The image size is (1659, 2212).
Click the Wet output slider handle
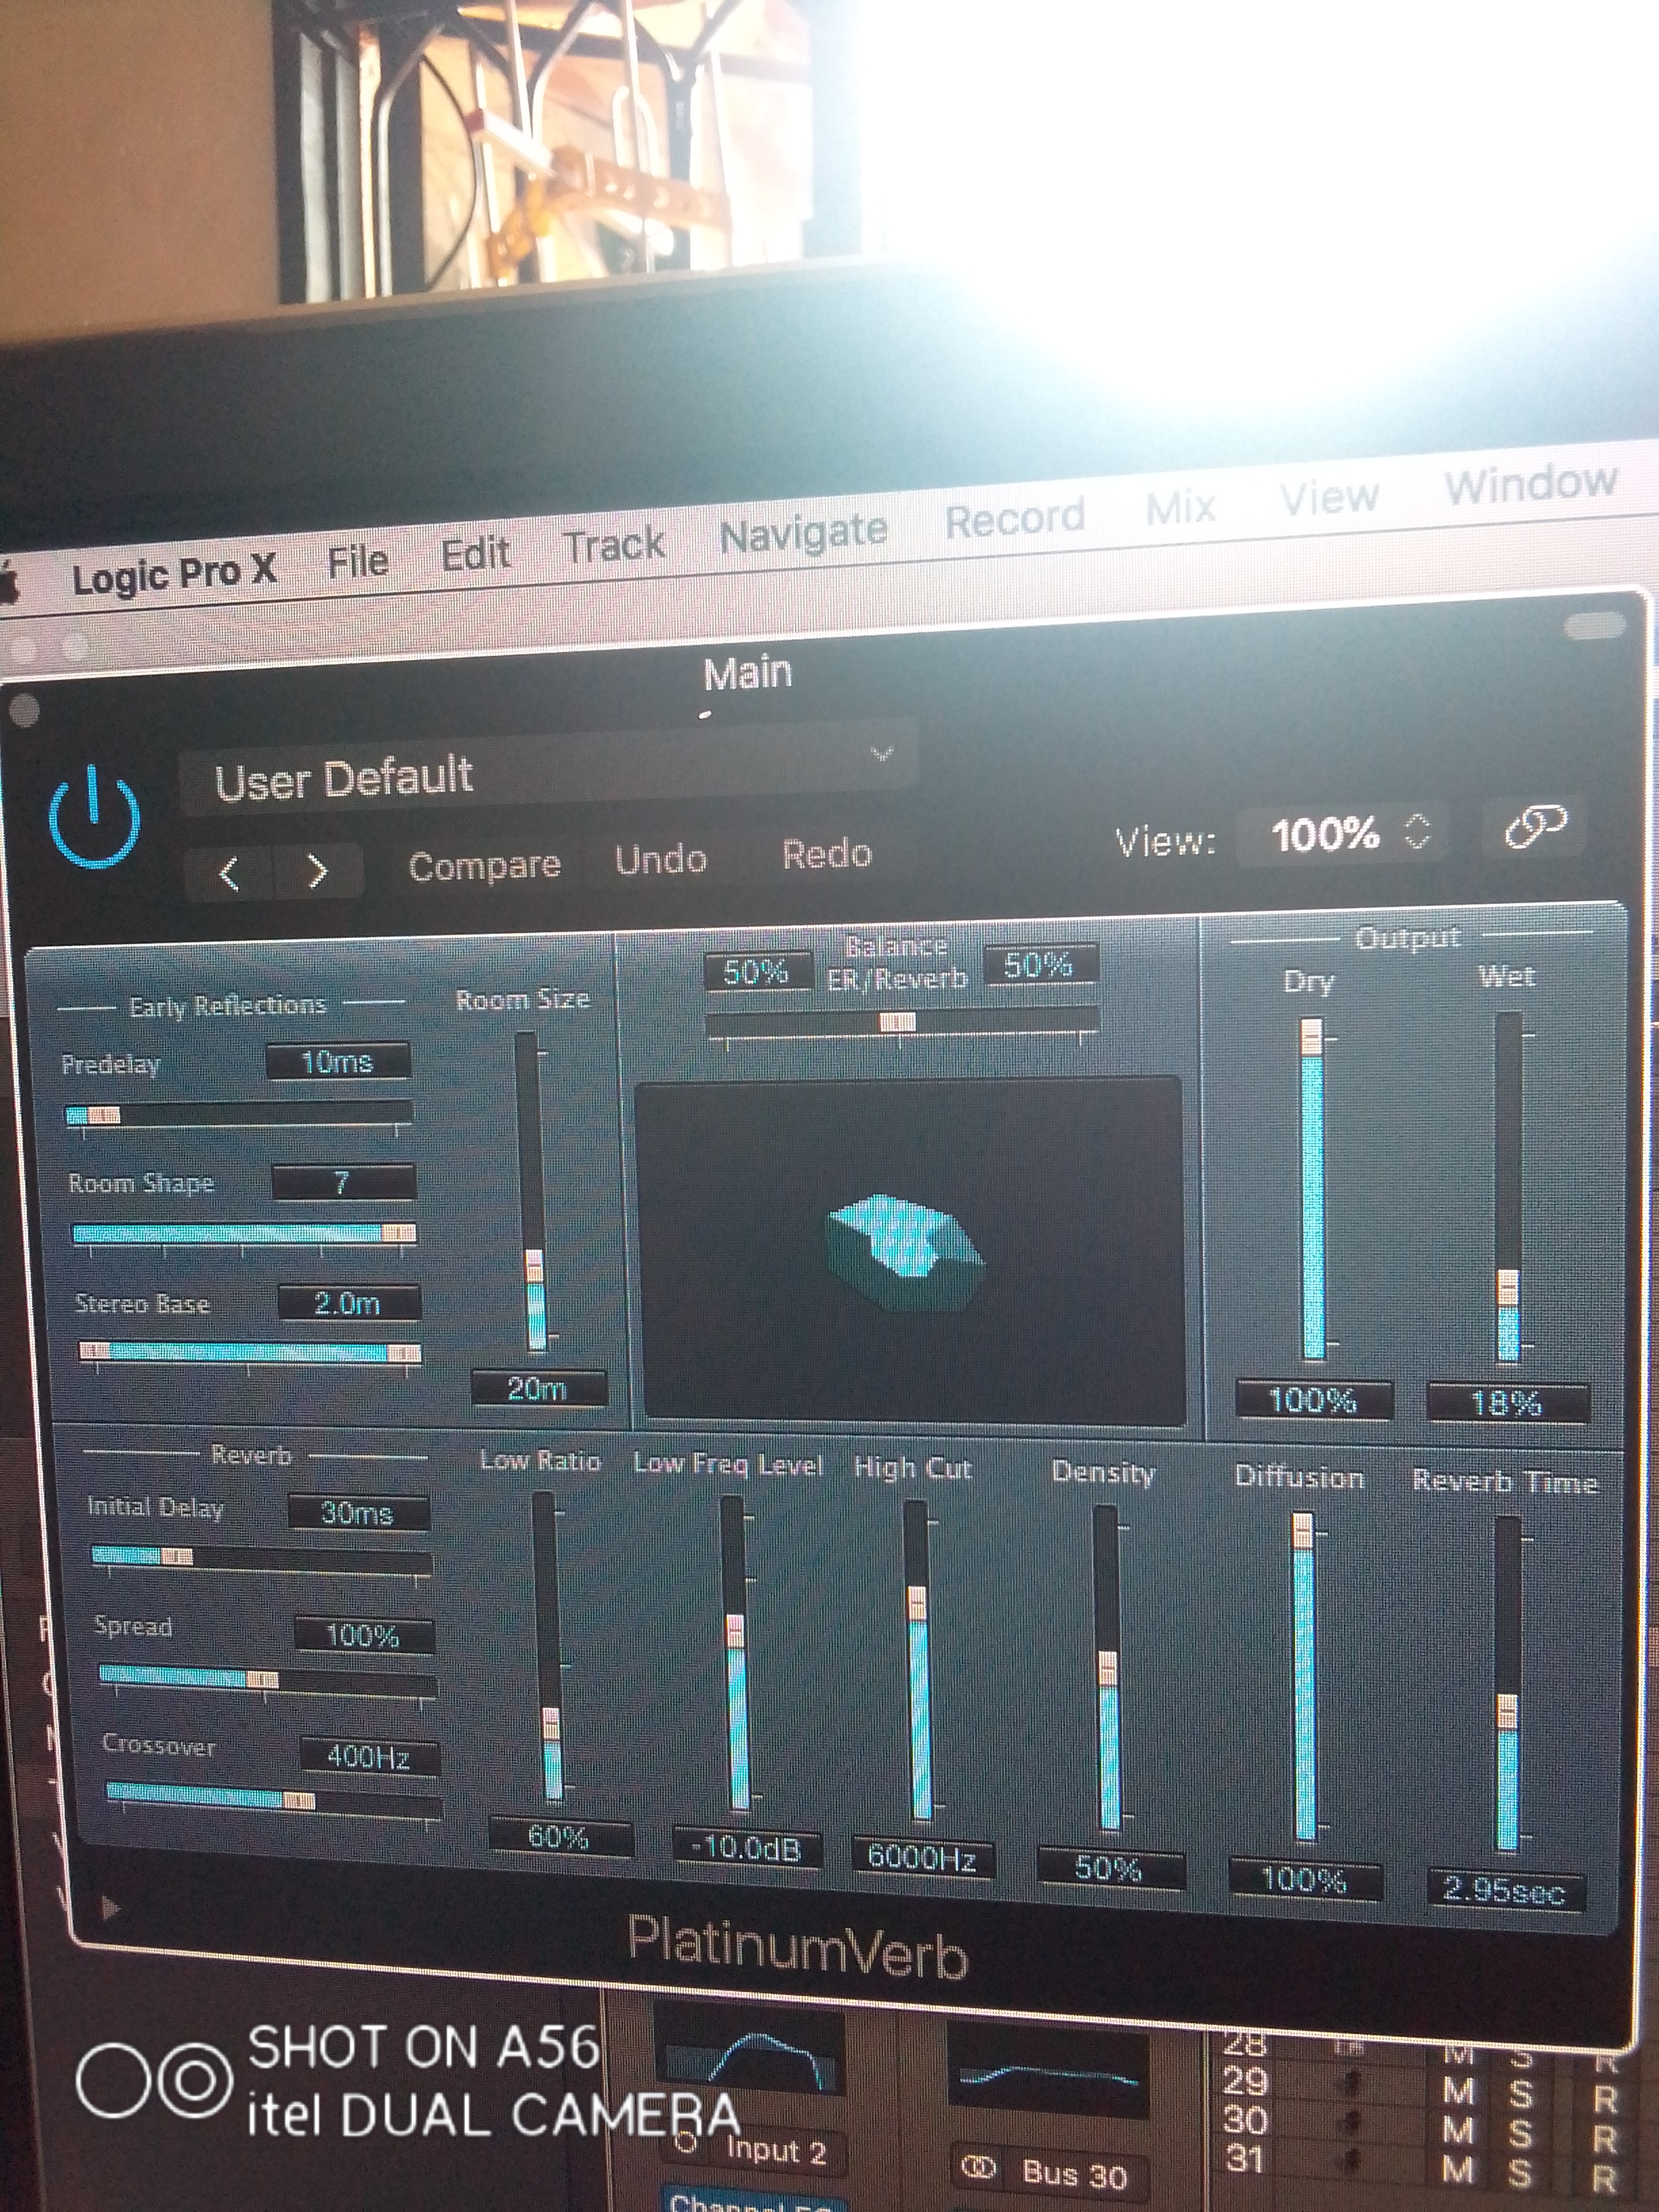(x=1507, y=1288)
